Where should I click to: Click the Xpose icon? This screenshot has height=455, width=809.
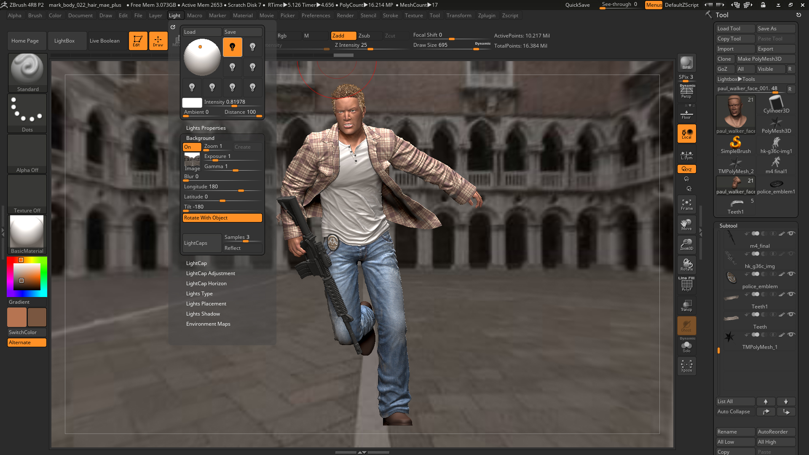pos(686,366)
